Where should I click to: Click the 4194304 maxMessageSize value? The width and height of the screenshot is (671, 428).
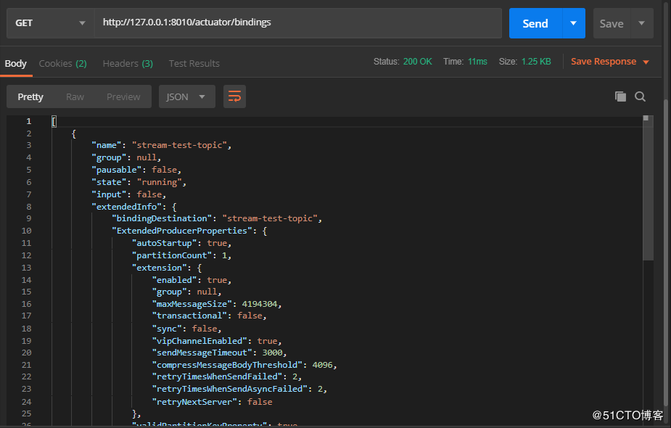tap(260, 304)
